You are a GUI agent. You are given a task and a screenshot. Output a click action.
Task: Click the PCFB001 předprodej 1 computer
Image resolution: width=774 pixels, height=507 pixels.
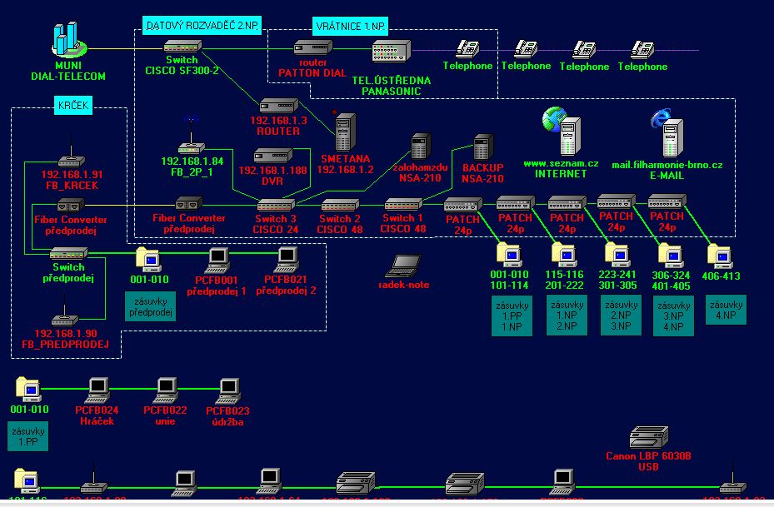click(217, 259)
